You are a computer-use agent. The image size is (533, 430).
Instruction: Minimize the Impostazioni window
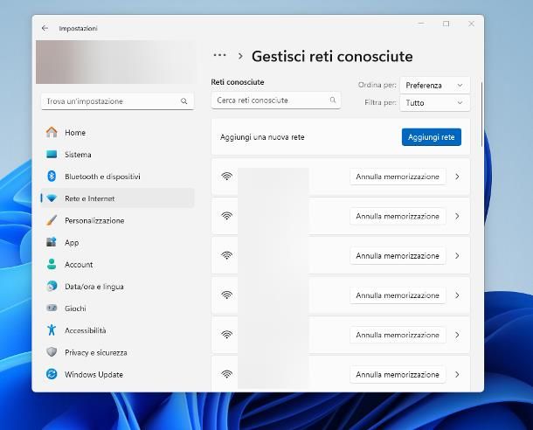(421, 24)
